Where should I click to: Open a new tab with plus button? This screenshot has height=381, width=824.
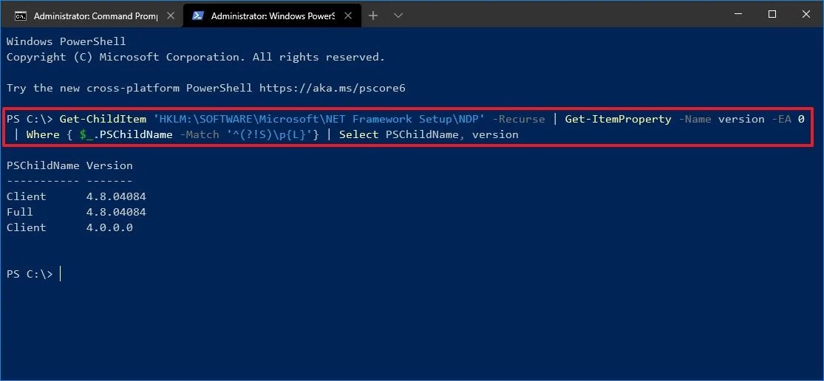click(x=373, y=16)
